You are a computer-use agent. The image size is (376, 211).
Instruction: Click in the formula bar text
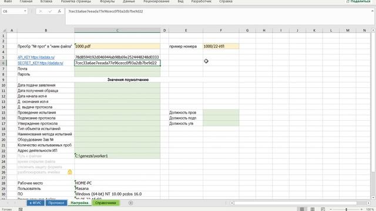pyautogui.click(x=106, y=11)
